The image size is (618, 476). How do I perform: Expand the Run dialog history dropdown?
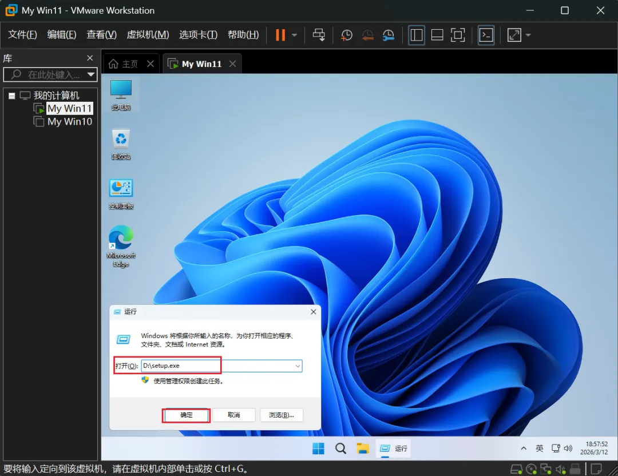298,366
